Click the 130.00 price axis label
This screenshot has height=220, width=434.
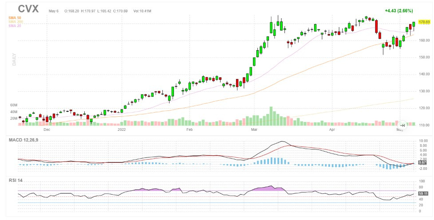coord(424,91)
